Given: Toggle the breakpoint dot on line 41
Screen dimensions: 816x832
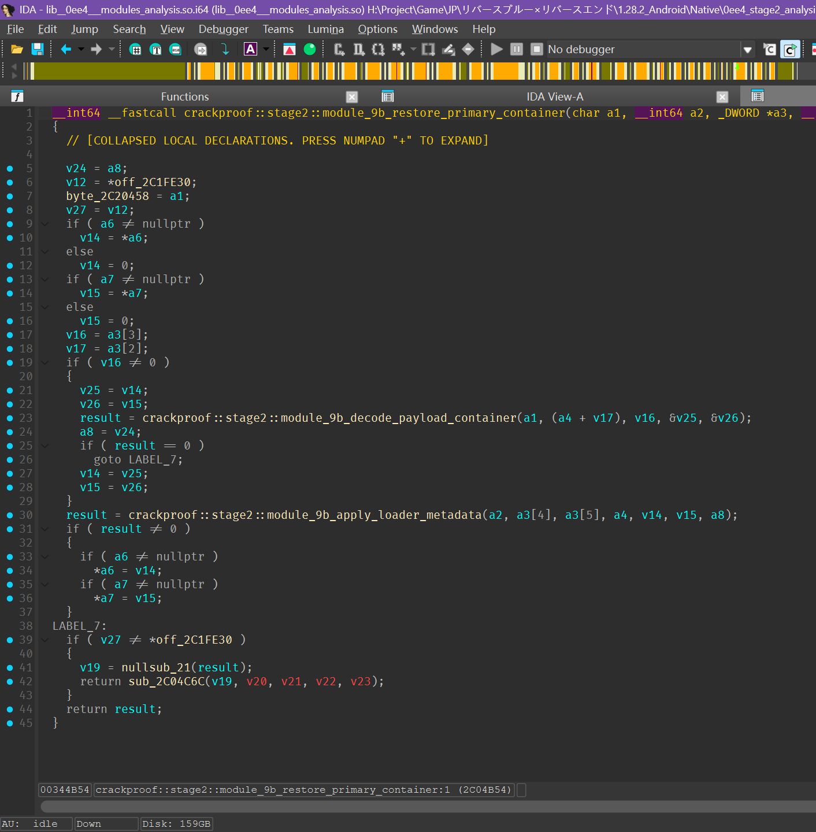Looking at the screenshot, I should pos(10,668).
